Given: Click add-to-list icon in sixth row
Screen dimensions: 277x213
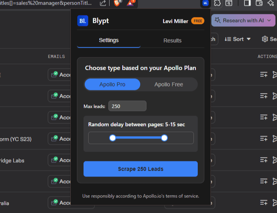Looking at the screenshot, I should [x=263, y=181].
